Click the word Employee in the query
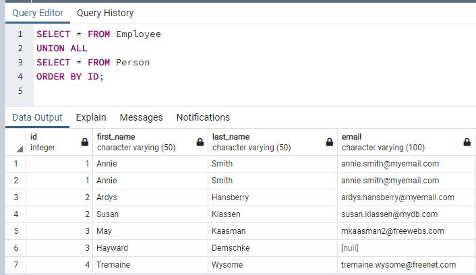This screenshot has width=476, height=275. tap(138, 34)
